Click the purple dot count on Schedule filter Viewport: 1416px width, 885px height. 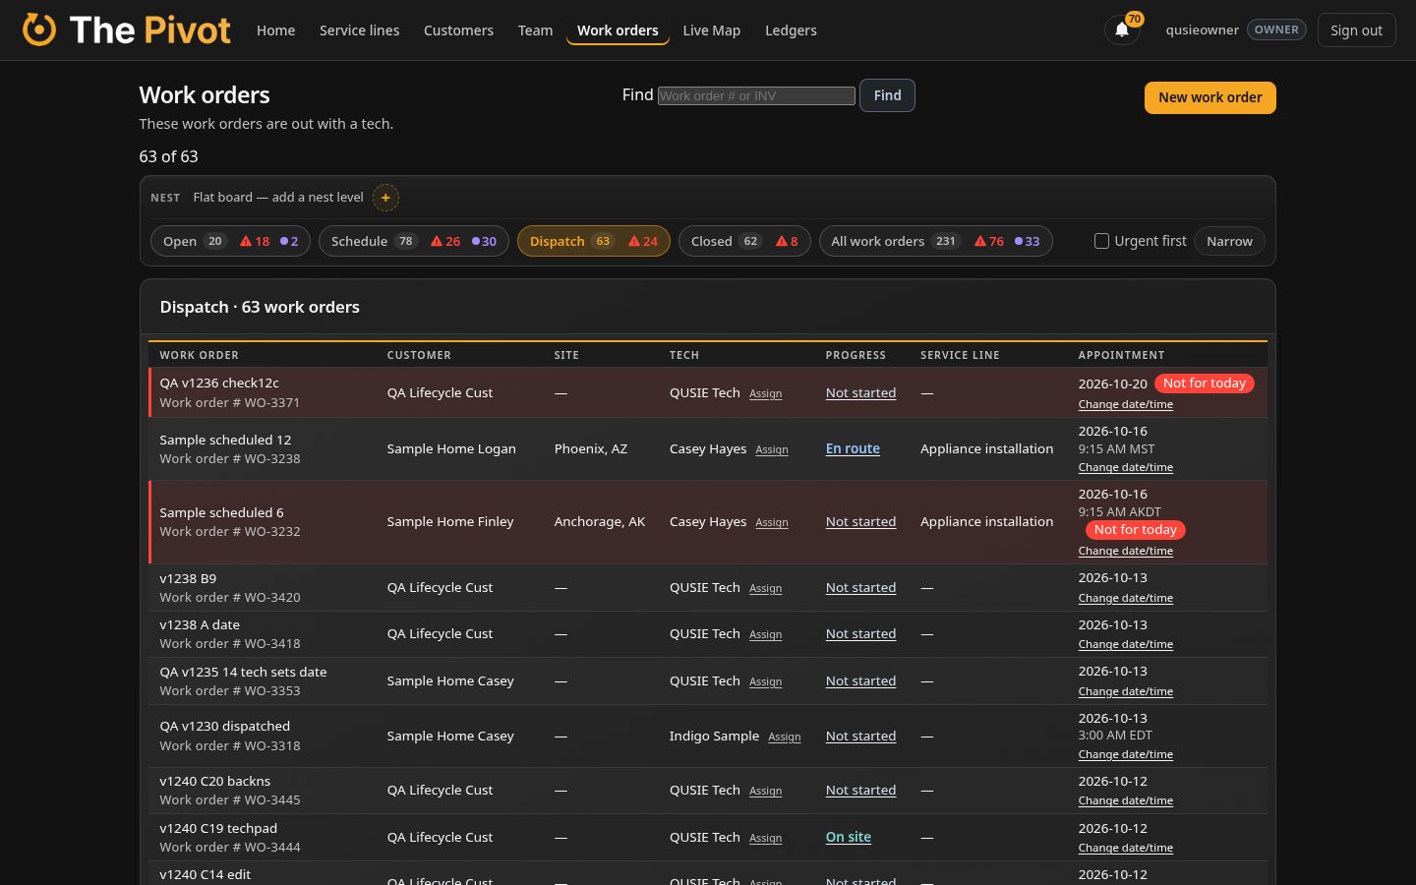pyautogui.click(x=484, y=241)
